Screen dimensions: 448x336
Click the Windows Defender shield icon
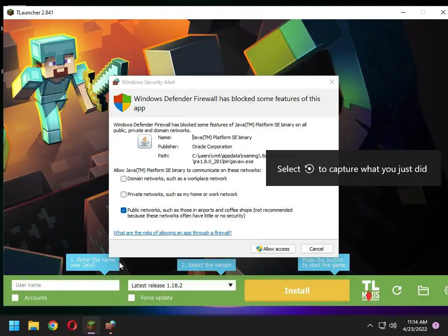click(122, 102)
